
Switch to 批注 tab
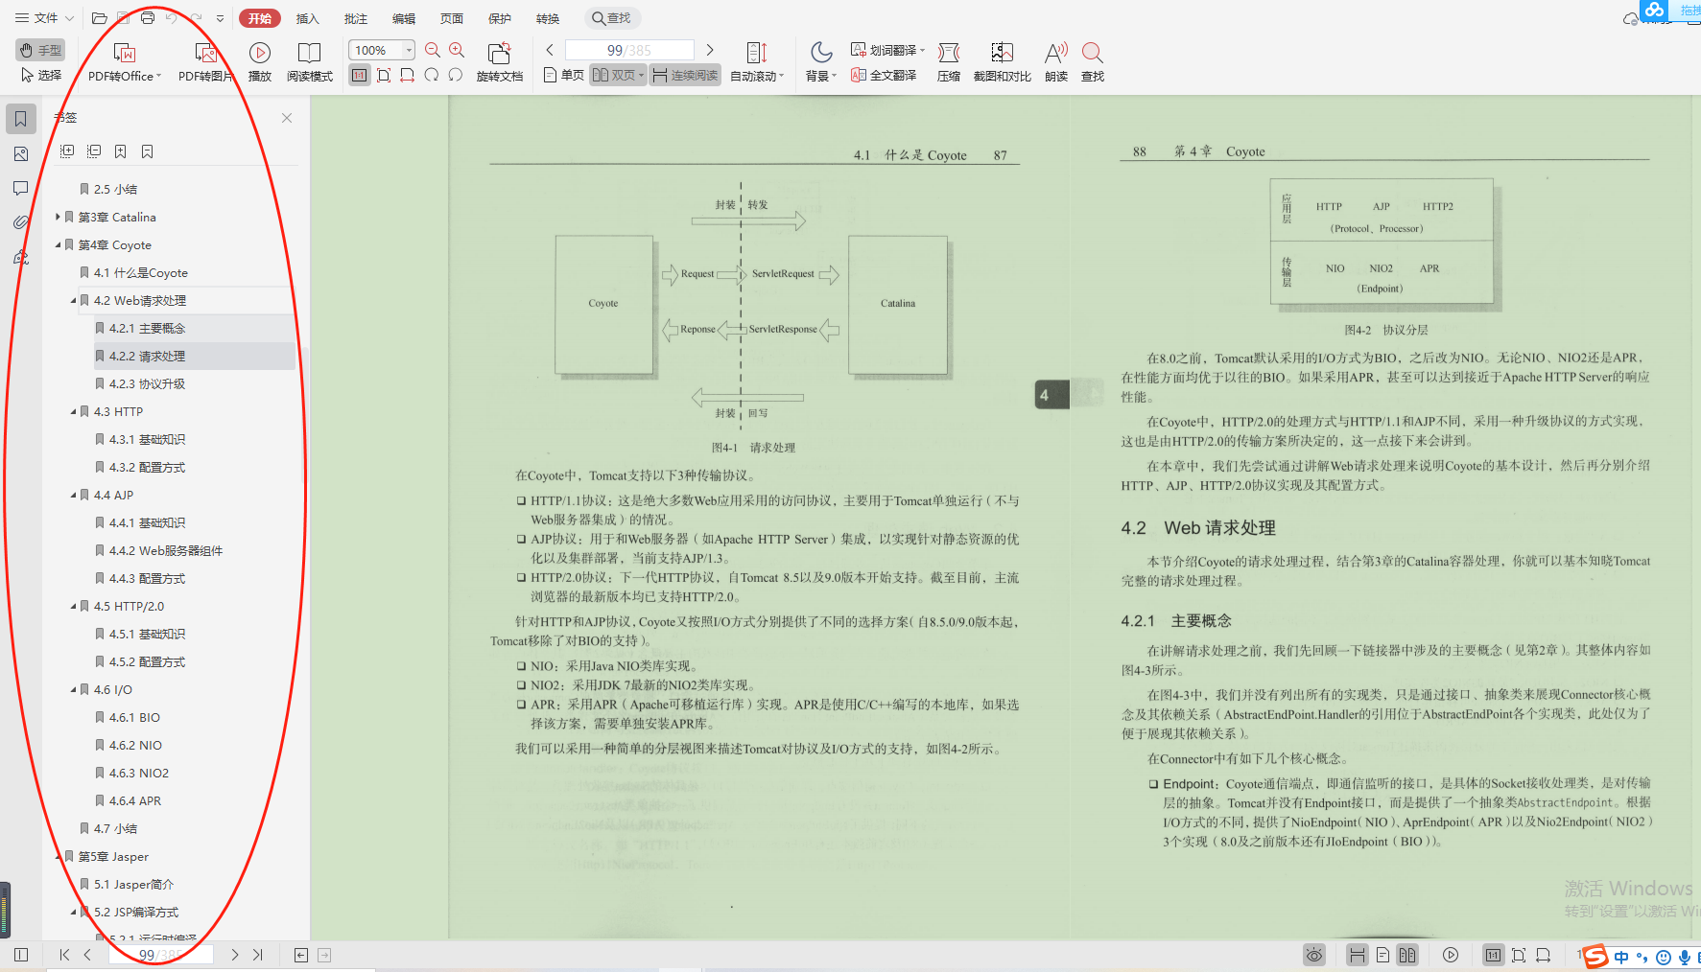(x=356, y=18)
